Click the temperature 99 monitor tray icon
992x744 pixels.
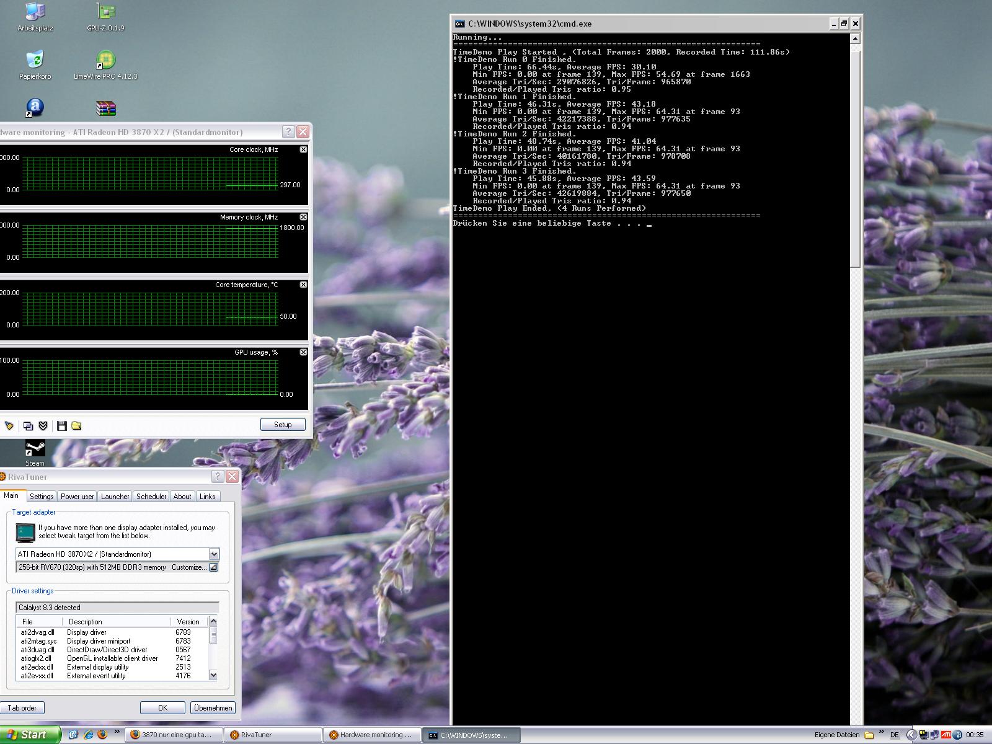coord(923,735)
